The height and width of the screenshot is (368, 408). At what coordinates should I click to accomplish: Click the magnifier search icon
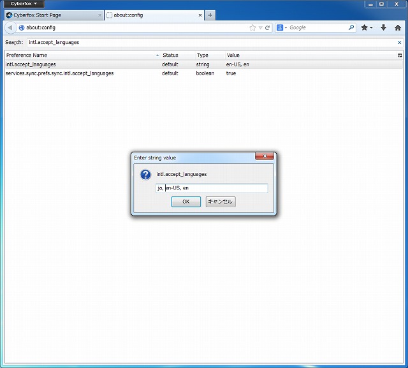click(x=351, y=27)
